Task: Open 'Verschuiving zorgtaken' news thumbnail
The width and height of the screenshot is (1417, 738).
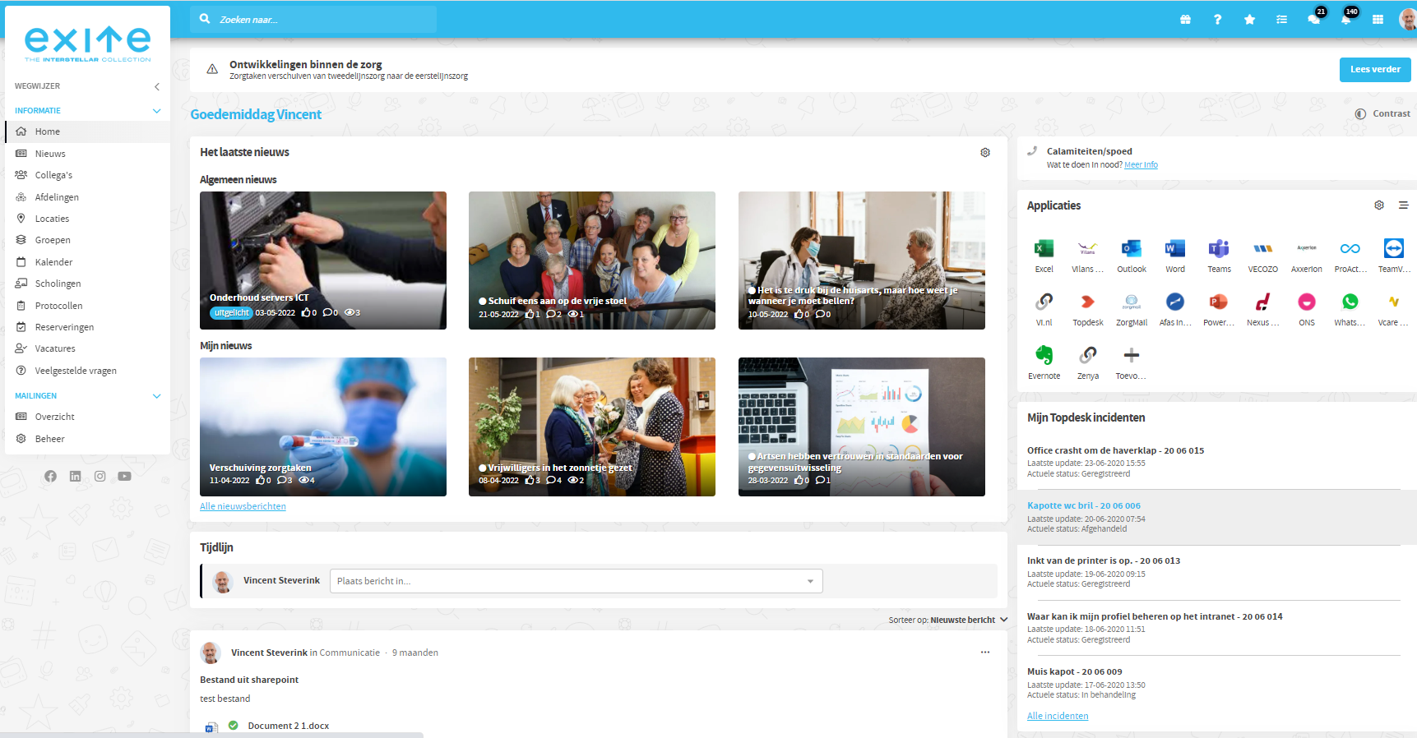Action: pyautogui.click(x=323, y=427)
